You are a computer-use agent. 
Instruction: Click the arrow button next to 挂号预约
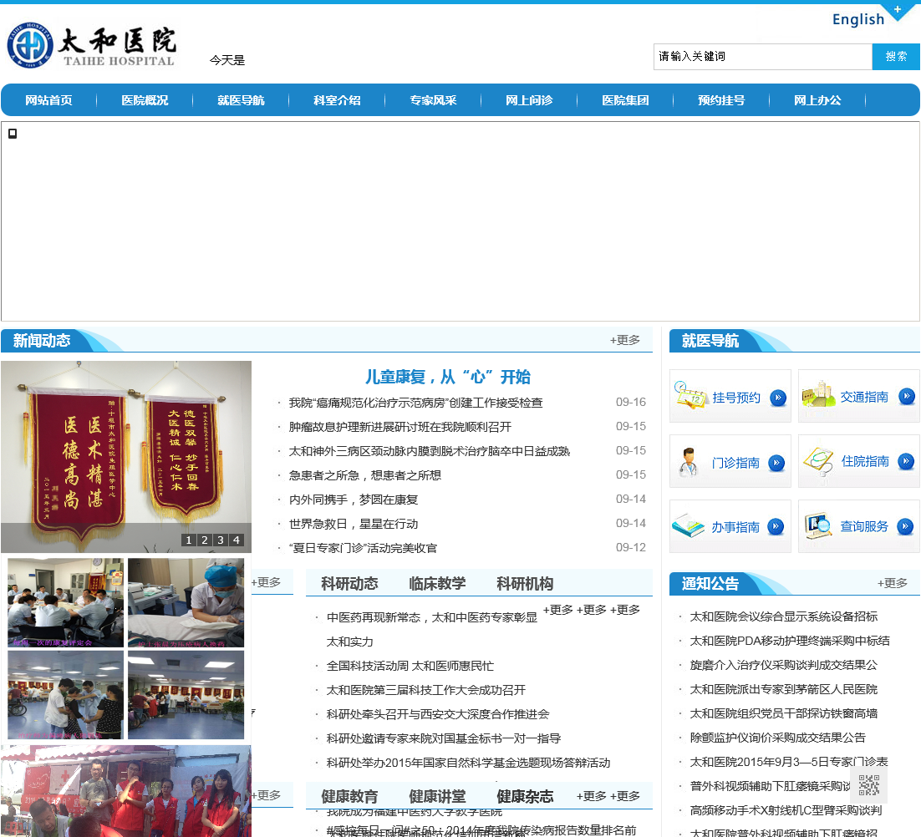point(778,398)
